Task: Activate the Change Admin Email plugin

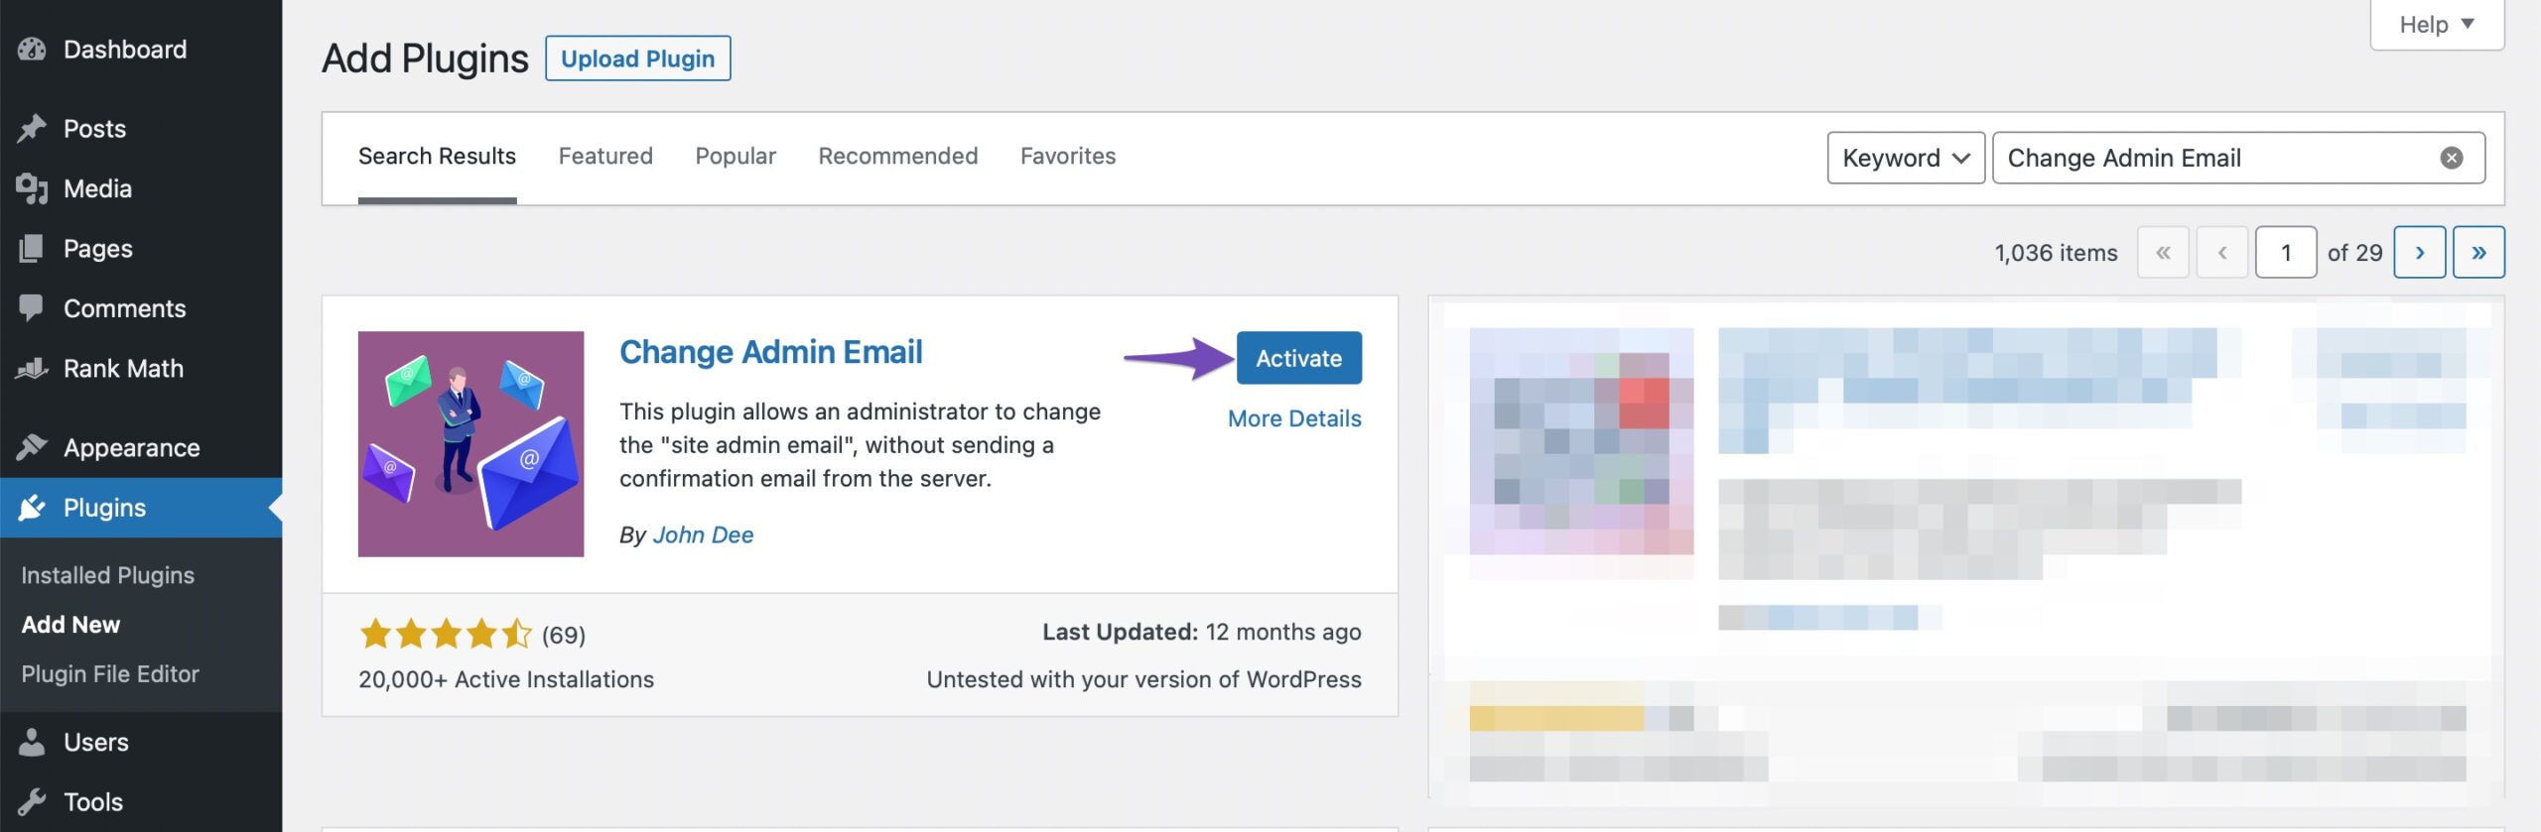Action: click(x=1298, y=358)
